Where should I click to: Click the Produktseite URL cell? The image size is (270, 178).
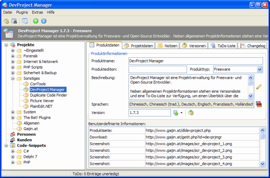tap(202, 130)
